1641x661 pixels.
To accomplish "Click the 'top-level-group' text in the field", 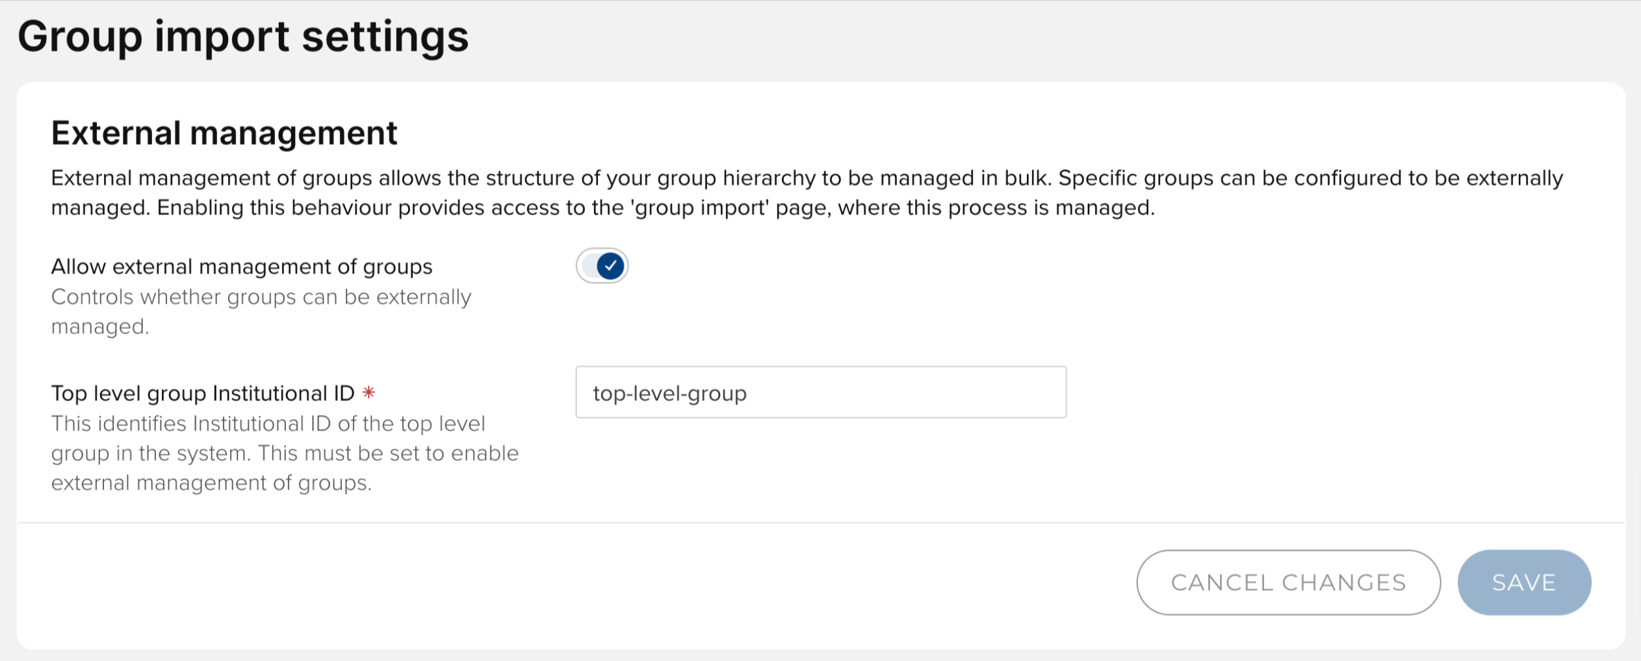I will [x=669, y=393].
